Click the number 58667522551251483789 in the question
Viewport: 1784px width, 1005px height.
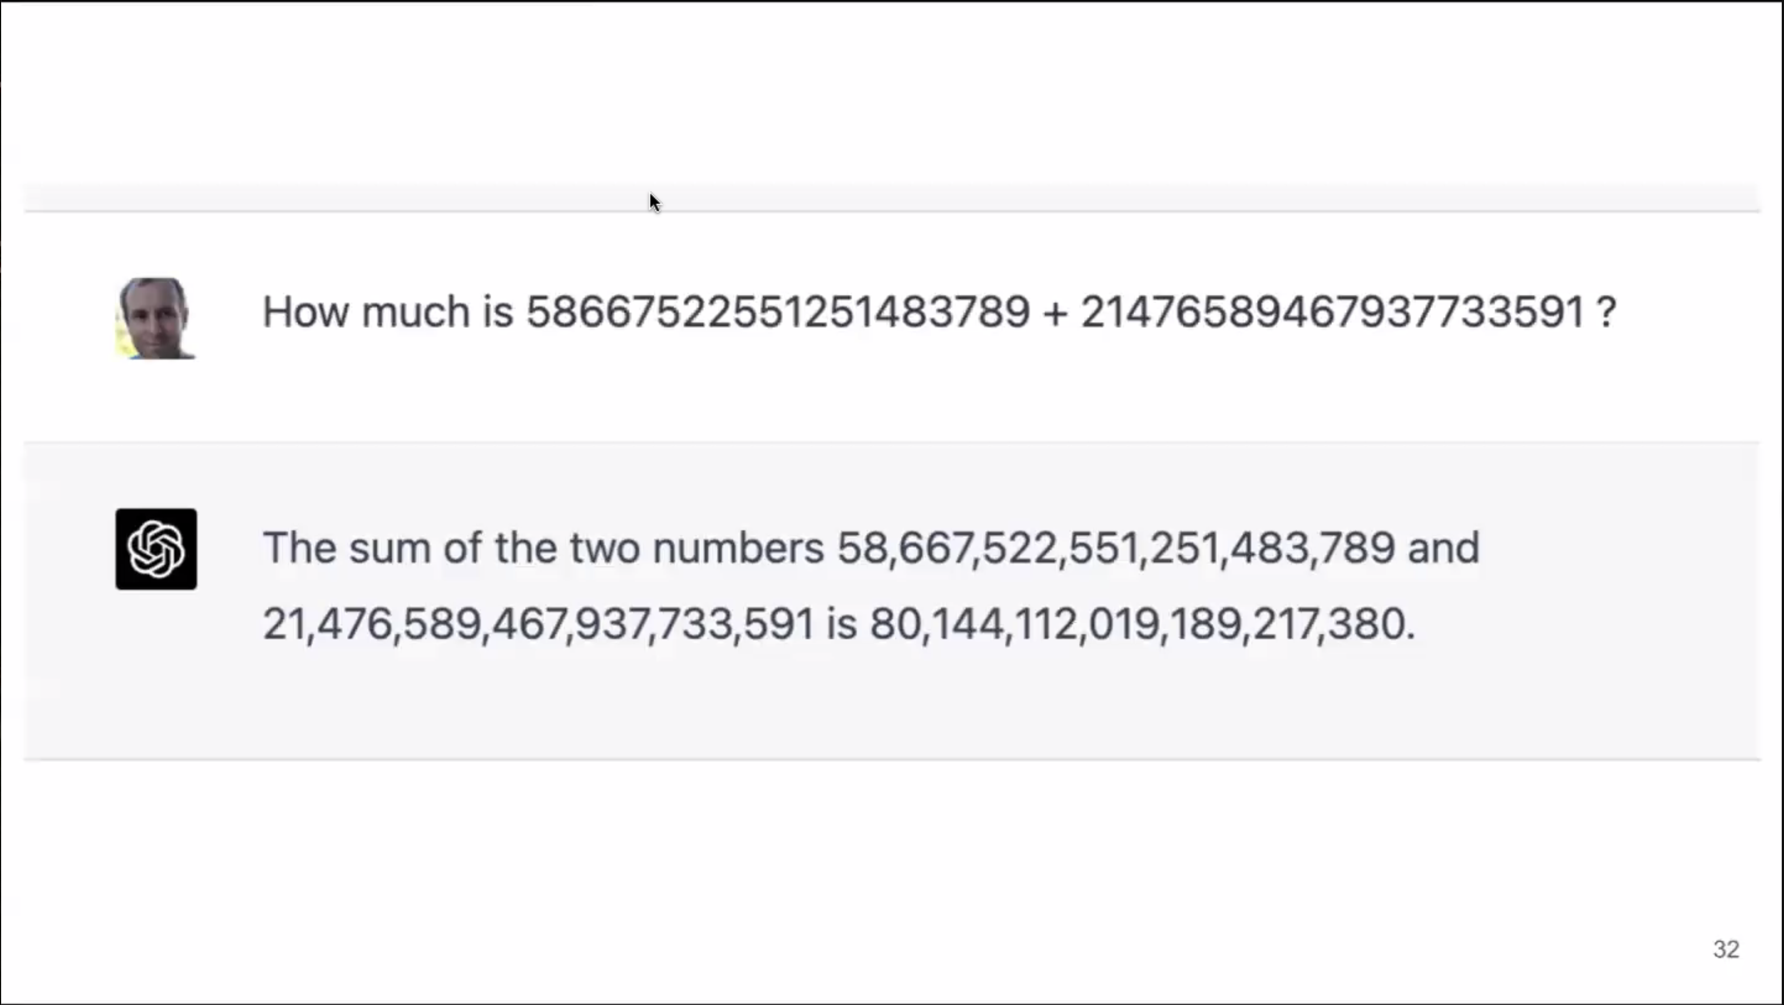click(777, 312)
